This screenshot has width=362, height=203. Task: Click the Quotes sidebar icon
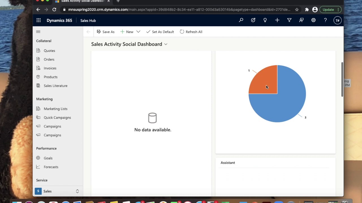[x=38, y=51]
